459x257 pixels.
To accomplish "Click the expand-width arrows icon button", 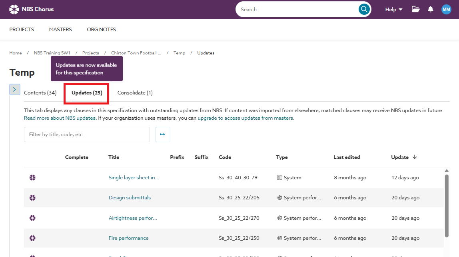I will pos(162,135).
